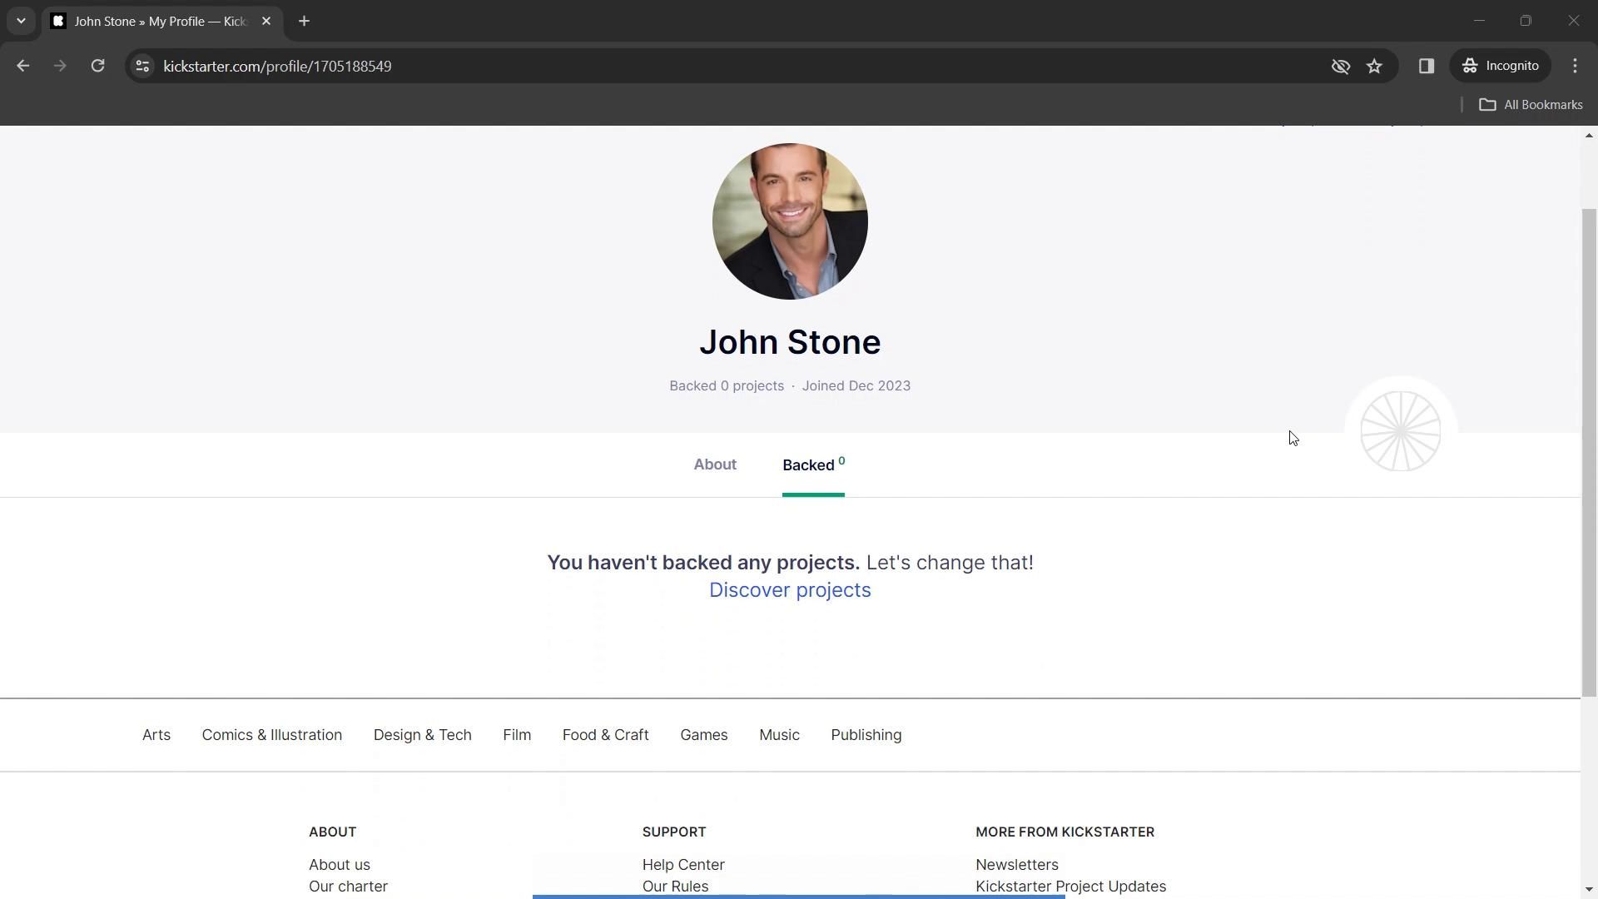This screenshot has height=899, width=1598.
Task: Click third-party cookies blocked eye icon
Action: 1340,66
